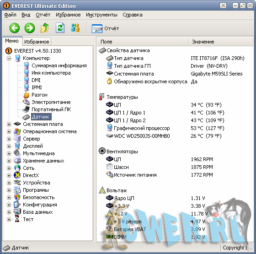Click the Безопасность shield icon
Viewport: 256px width, 254px height.
[17, 197]
